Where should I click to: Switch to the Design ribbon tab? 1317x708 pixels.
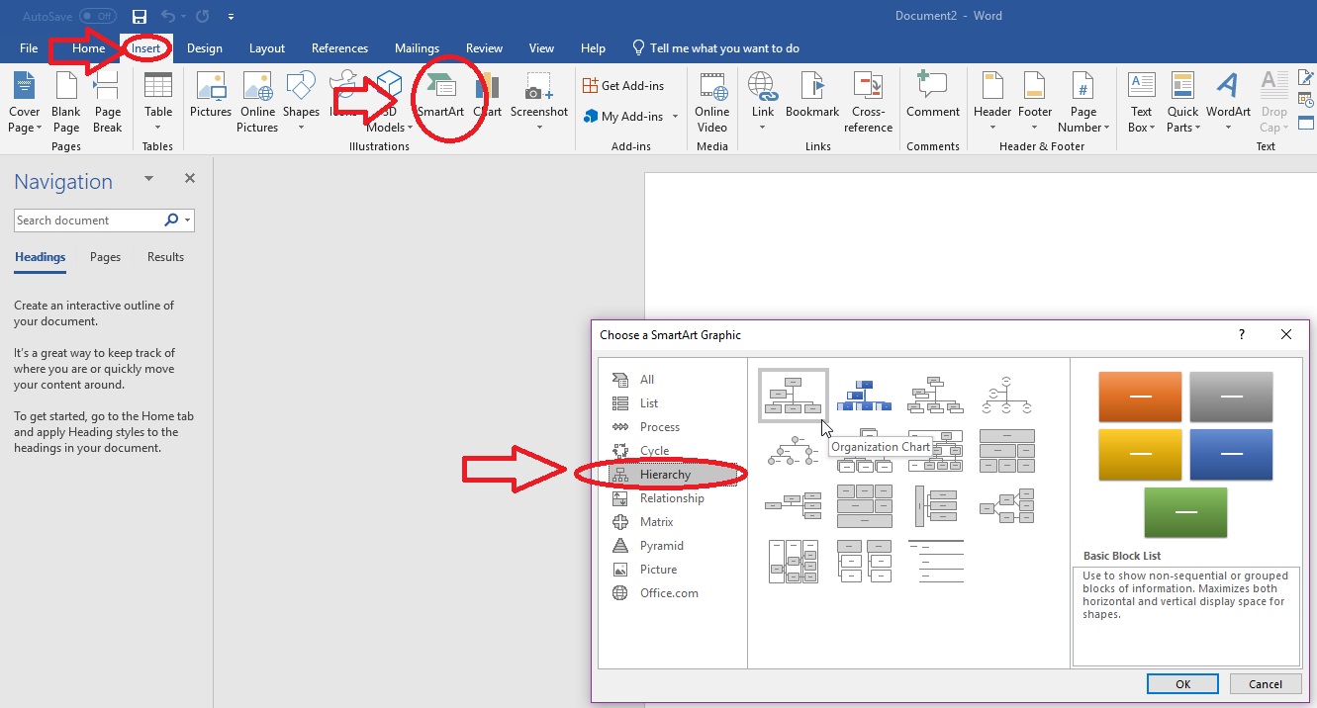(x=205, y=48)
